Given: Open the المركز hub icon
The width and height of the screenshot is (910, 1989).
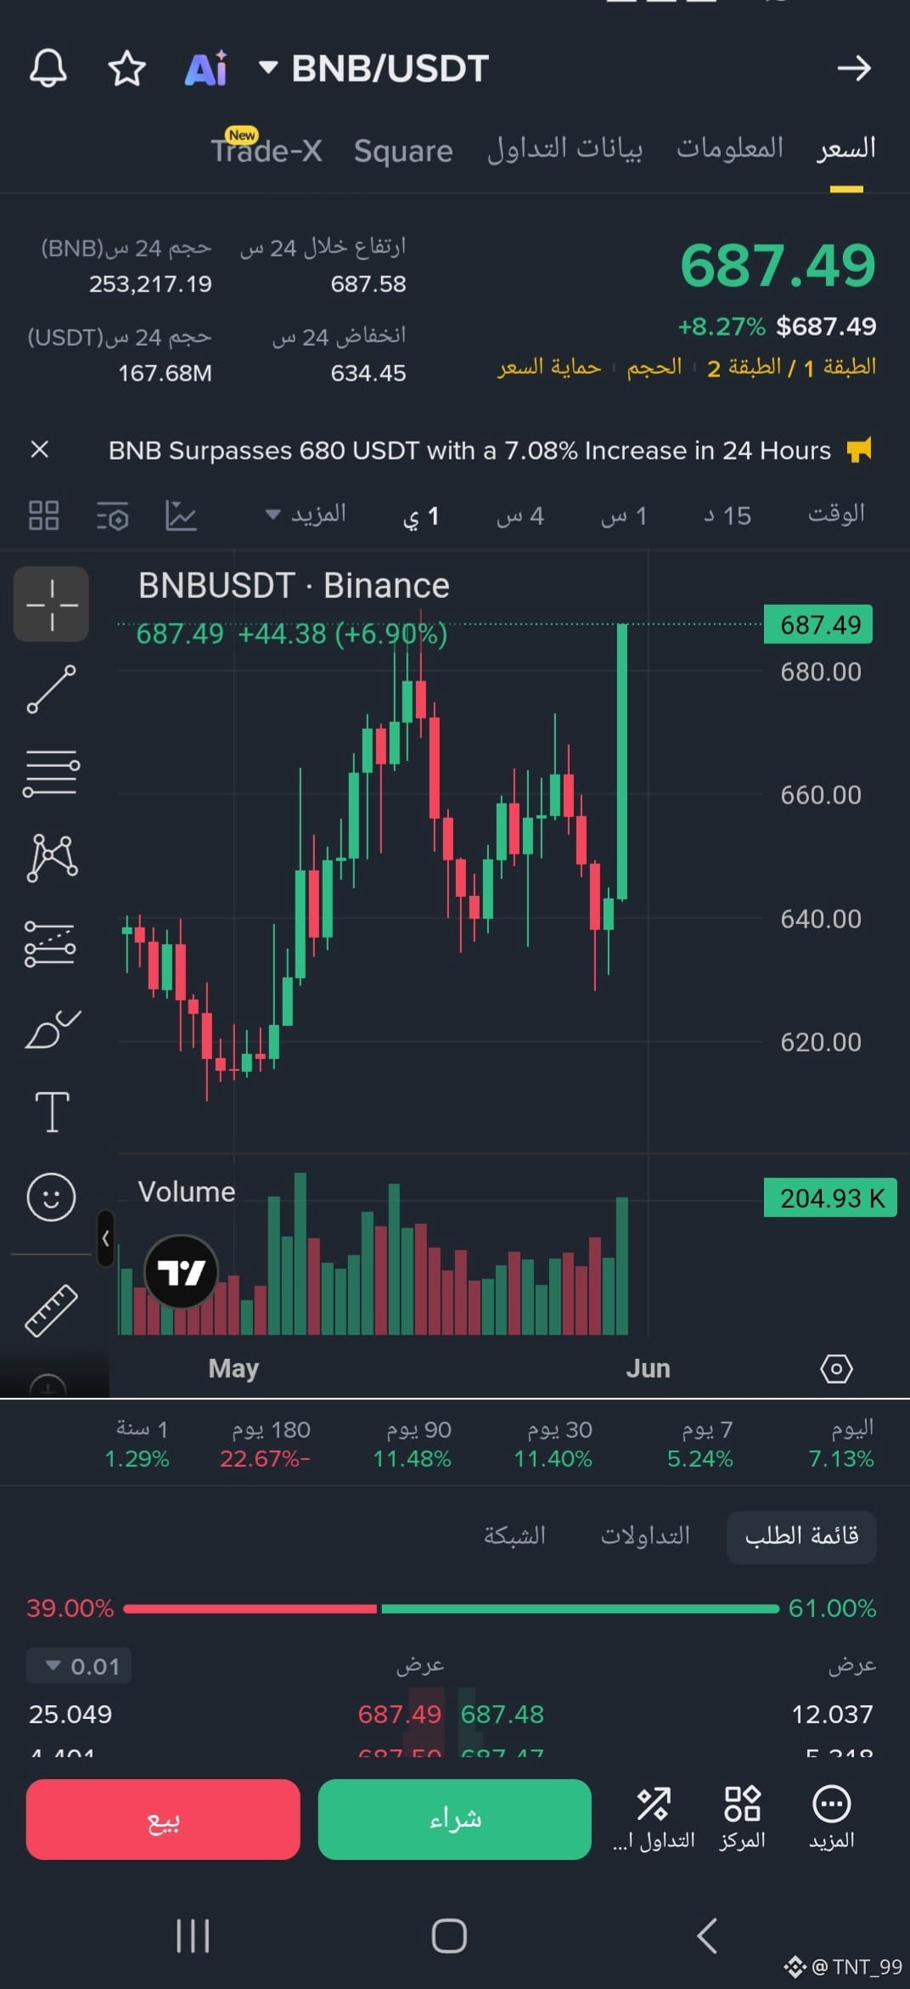Looking at the screenshot, I should pyautogui.click(x=743, y=1818).
